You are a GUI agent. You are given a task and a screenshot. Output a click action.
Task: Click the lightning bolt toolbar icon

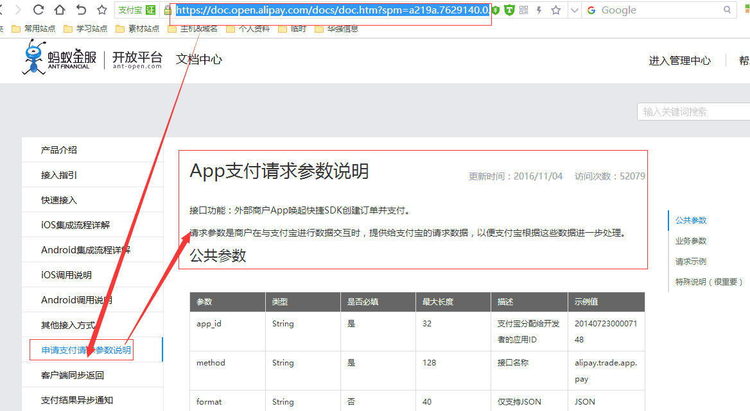pyautogui.click(x=539, y=10)
